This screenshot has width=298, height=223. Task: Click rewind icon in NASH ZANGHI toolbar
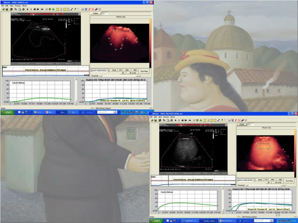35,9
